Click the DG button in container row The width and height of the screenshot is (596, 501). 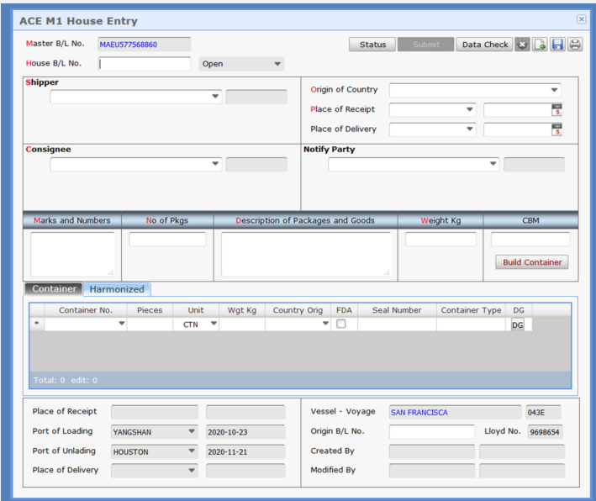(518, 324)
